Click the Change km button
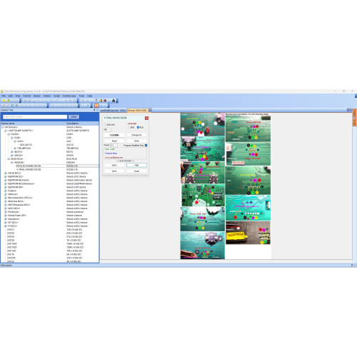 pos(136,135)
